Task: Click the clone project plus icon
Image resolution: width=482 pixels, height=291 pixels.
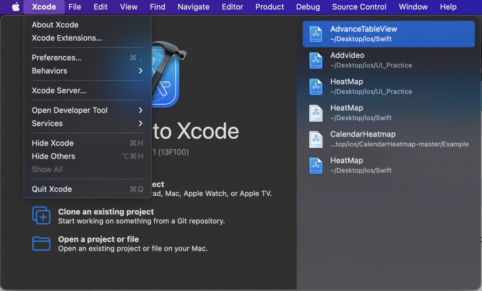Action: (41, 215)
